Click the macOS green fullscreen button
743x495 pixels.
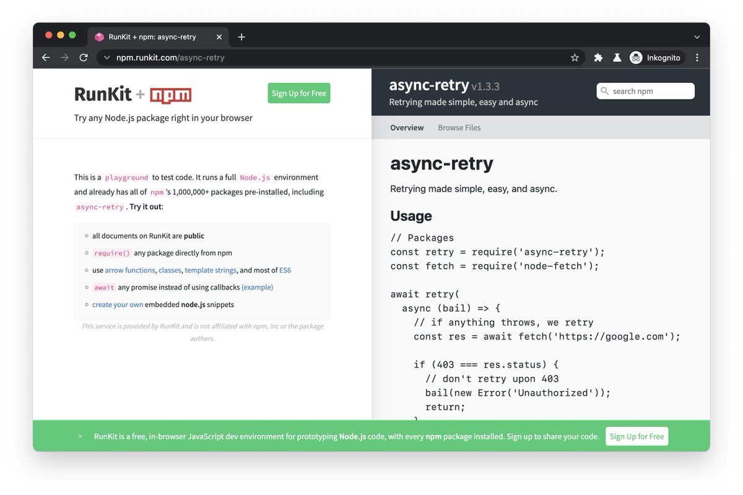[72, 35]
